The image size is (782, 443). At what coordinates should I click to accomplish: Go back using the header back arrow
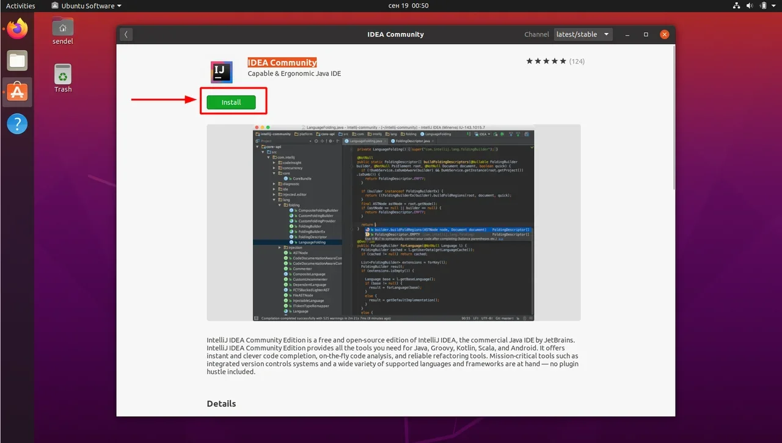coord(126,34)
